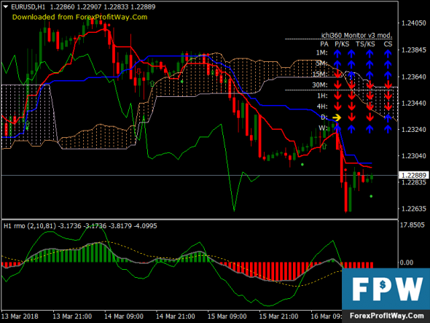The height and width of the screenshot is (323, 430).
Task: Select the D row yellow sideways arrow
Action: pos(337,117)
